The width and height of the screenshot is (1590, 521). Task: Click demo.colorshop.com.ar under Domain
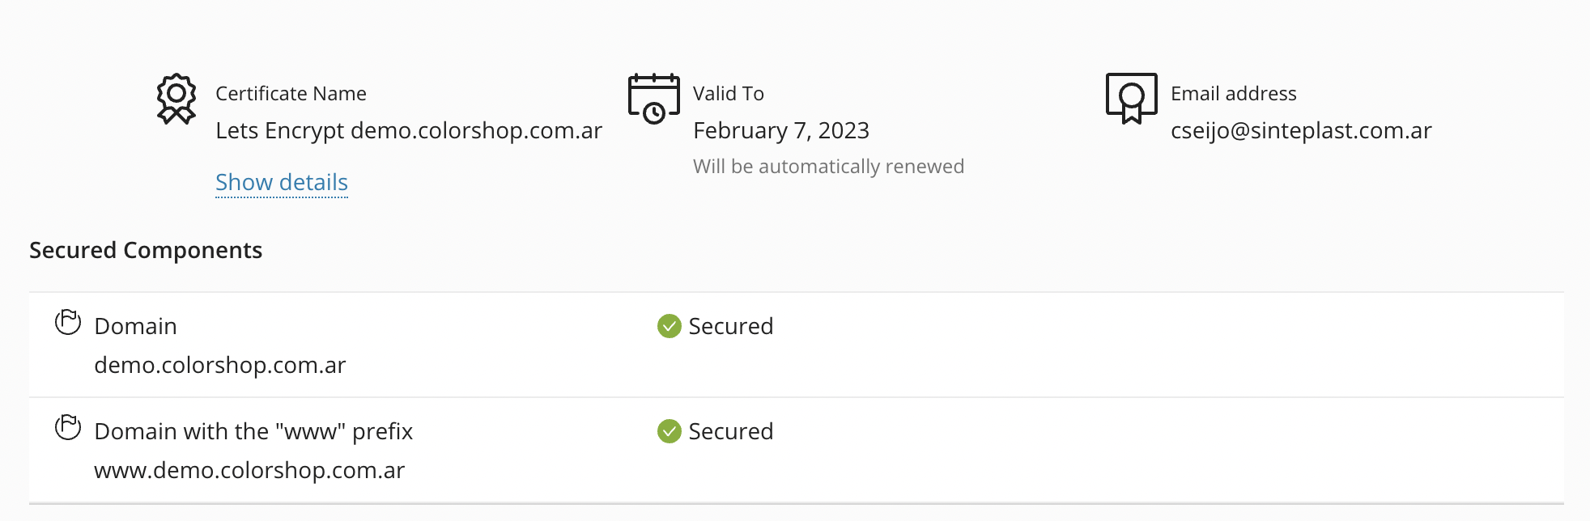click(x=219, y=366)
